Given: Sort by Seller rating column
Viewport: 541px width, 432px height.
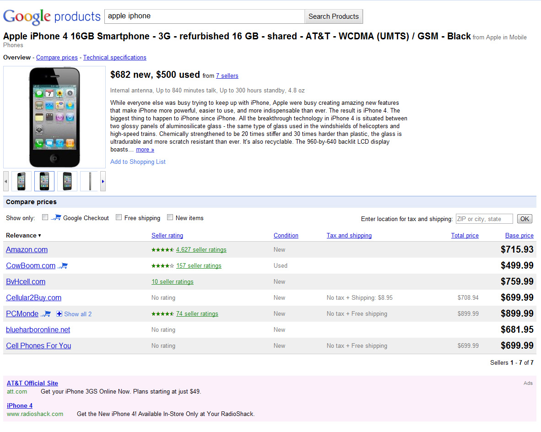Looking at the screenshot, I should click(168, 236).
